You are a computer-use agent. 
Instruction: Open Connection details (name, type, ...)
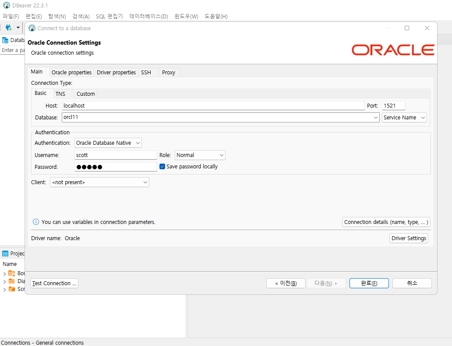(386, 222)
